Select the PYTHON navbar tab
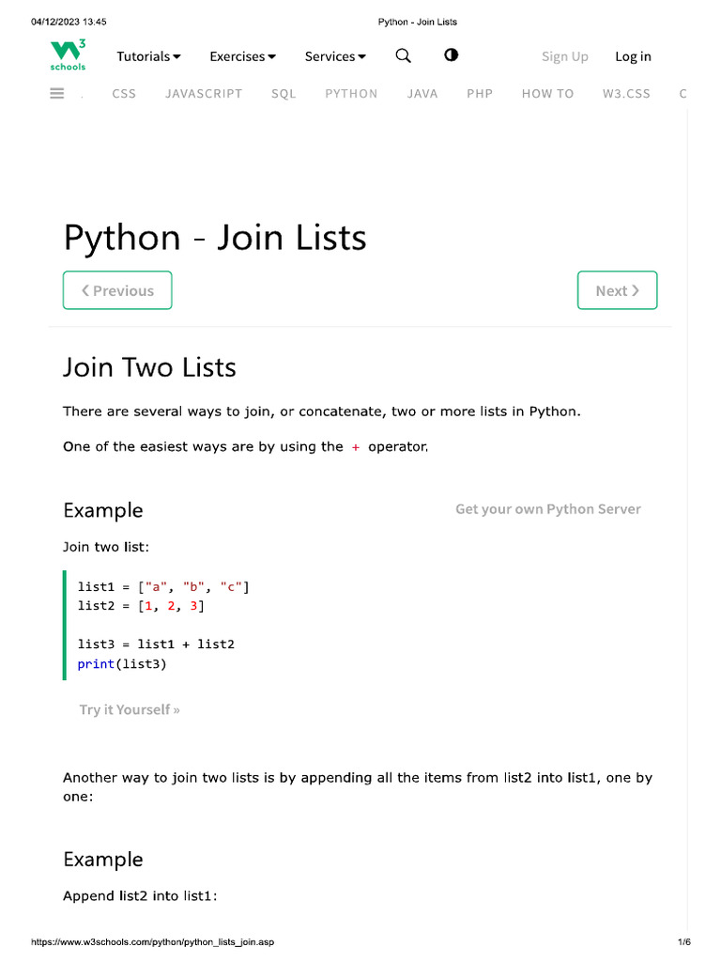This screenshot has height=962, width=721. [x=351, y=94]
